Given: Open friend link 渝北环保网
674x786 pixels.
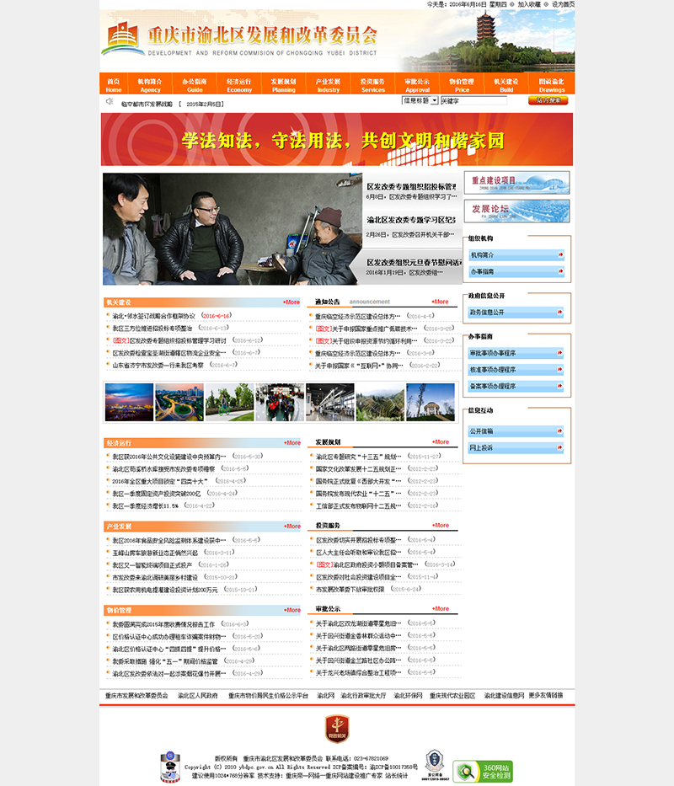Looking at the screenshot, I should click(408, 696).
